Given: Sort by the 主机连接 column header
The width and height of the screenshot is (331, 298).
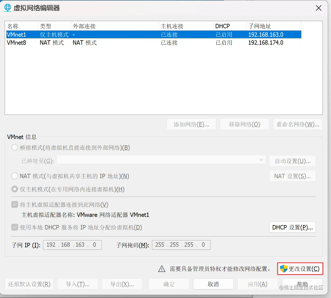Looking at the screenshot, I should coord(186,26).
